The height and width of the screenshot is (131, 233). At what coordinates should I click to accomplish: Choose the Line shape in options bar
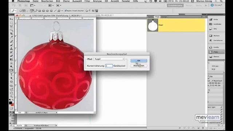point(55,11)
